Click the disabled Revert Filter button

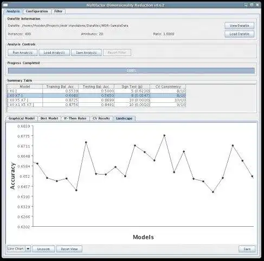[117, 53]
